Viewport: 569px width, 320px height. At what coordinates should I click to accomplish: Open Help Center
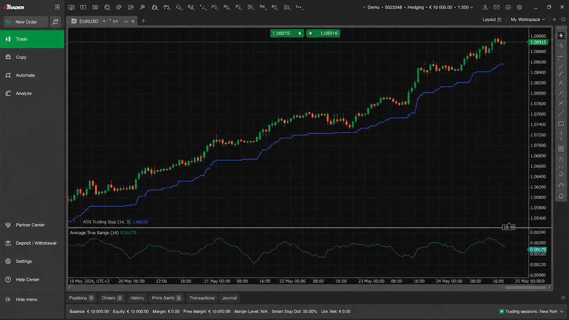(x=32, y=280)
